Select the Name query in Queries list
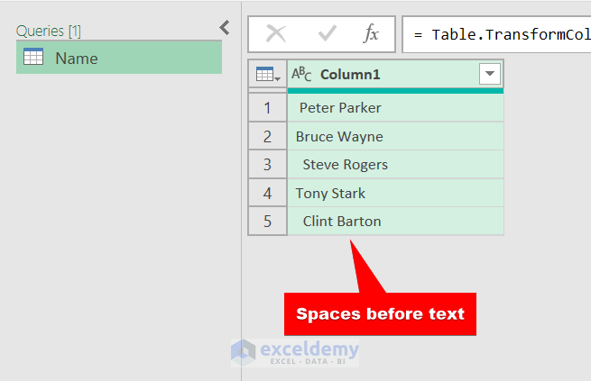The width and height of the screenshot is (591, 381). pos(119,58)
